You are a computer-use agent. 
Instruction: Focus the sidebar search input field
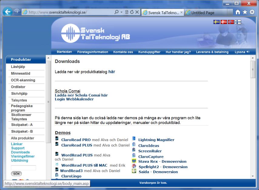[23, 168]
